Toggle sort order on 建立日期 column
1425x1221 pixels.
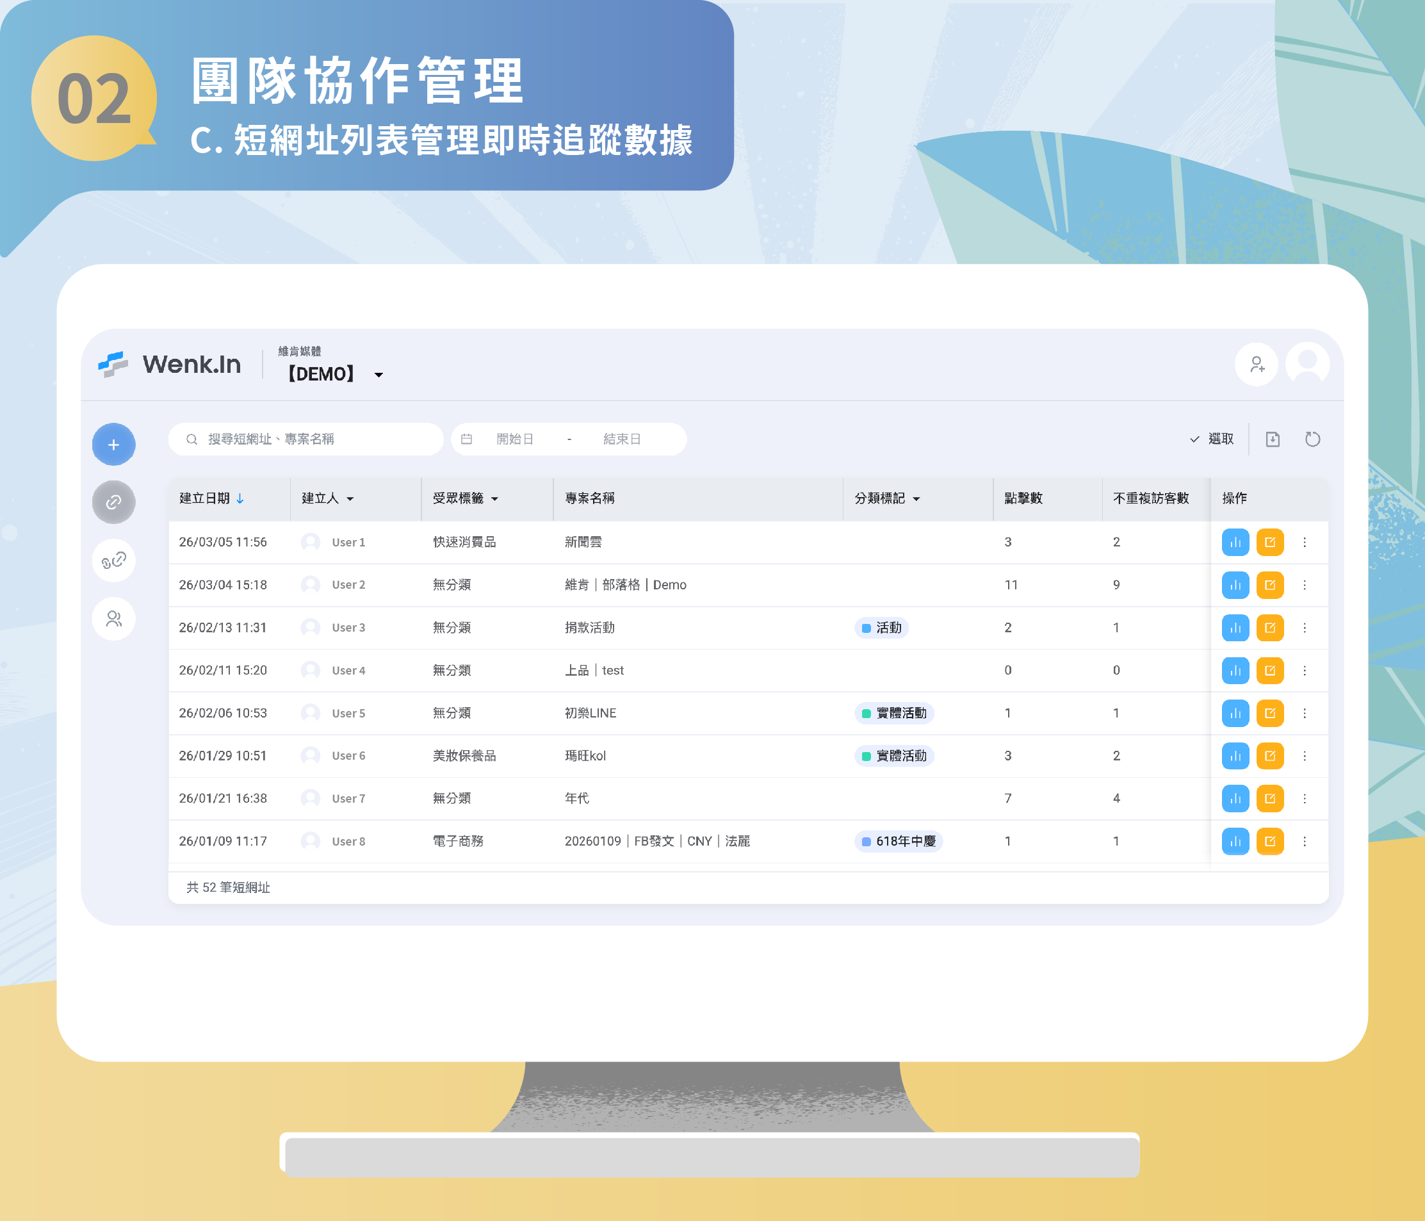pyautogui.click(x=241, y=499)
